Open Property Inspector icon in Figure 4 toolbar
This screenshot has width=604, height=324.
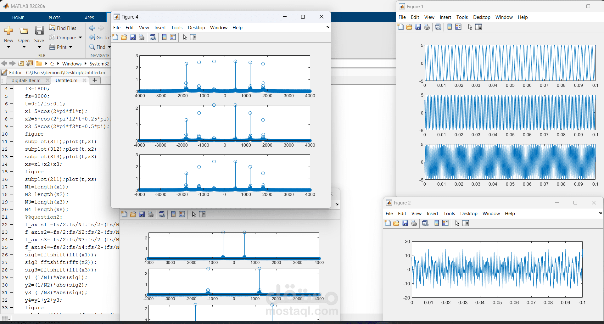click(x=193, y=37)
